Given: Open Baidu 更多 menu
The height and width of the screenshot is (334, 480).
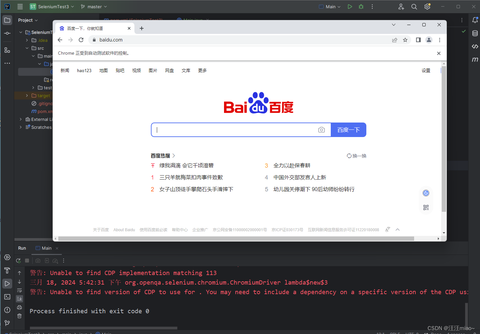Looking at the screenshot, I should tap(203, 70).
